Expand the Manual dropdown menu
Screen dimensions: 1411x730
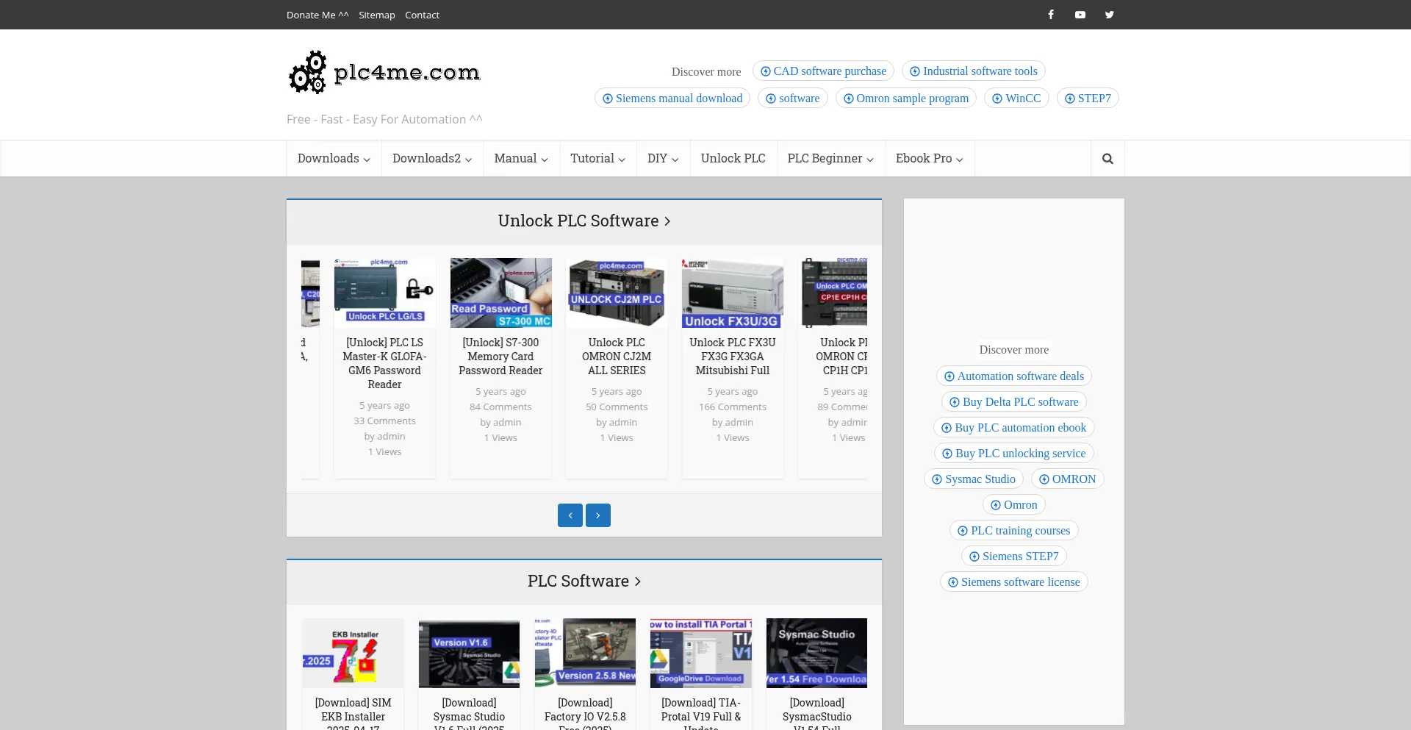pyautogui.click(x=520, y=159)
